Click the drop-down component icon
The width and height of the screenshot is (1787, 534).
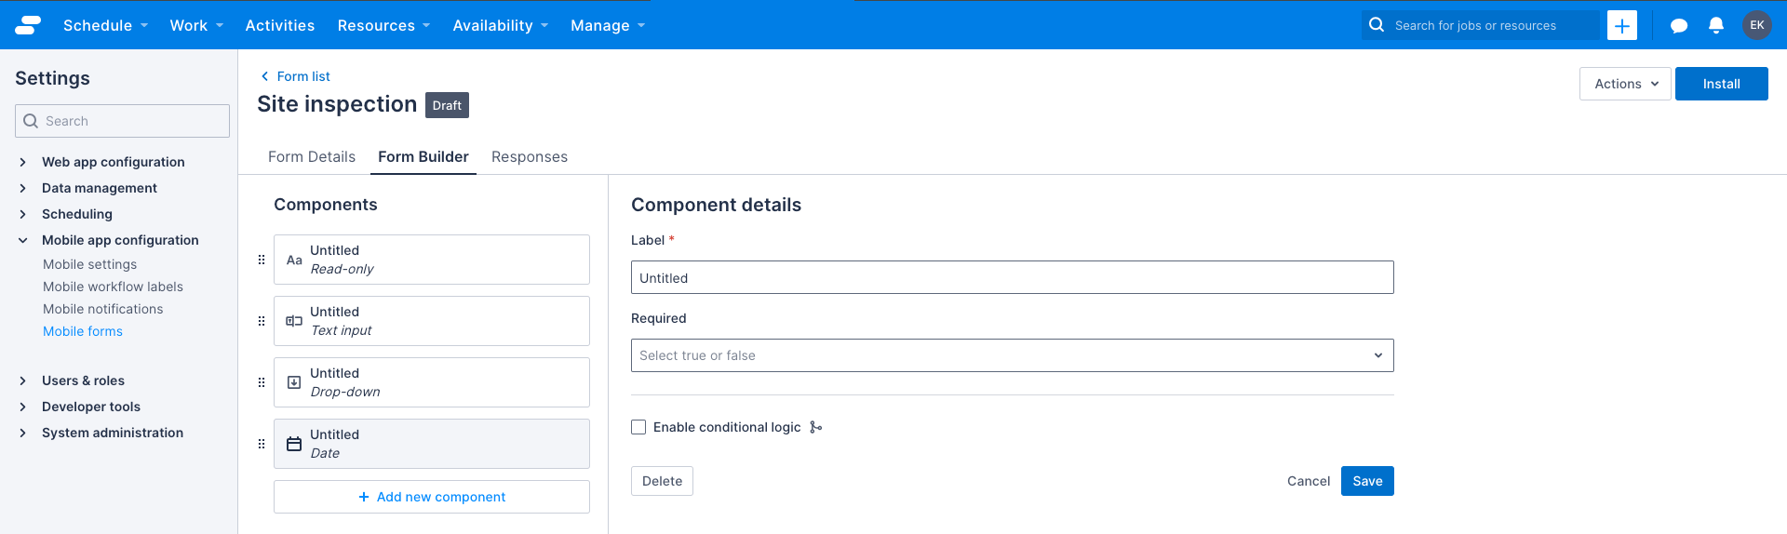(294, 382)
